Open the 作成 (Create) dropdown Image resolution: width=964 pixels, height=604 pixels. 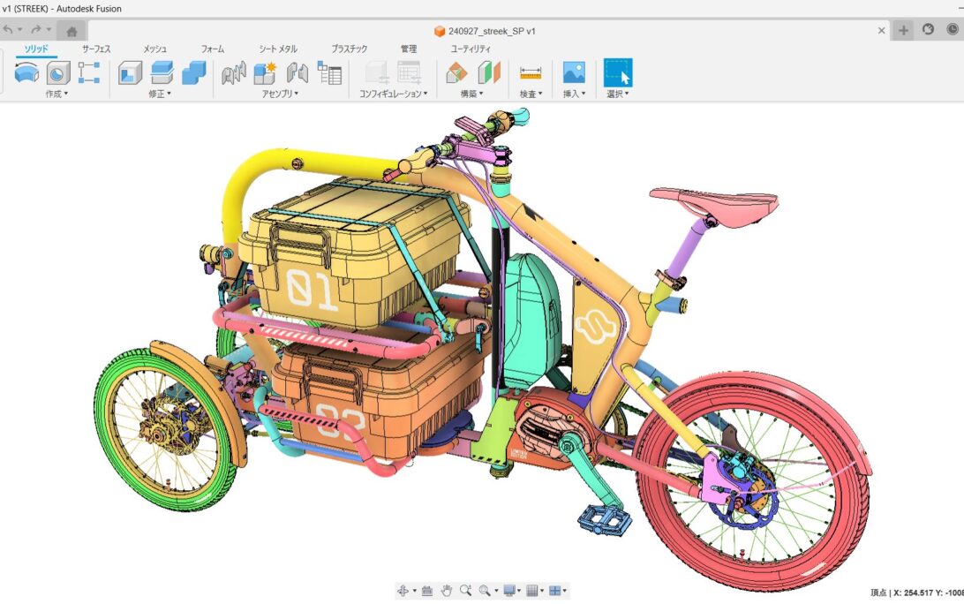coord(56,94)
